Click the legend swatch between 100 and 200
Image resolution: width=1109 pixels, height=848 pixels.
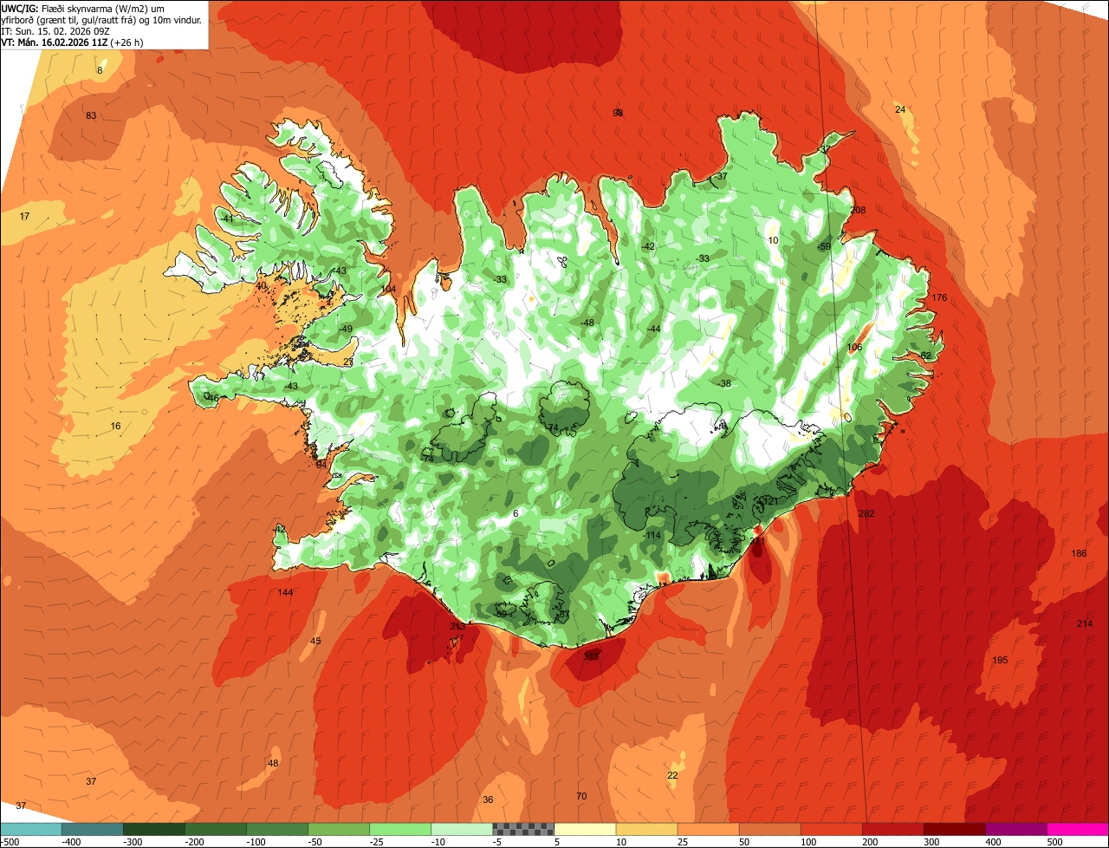click(x=831, y=829)
